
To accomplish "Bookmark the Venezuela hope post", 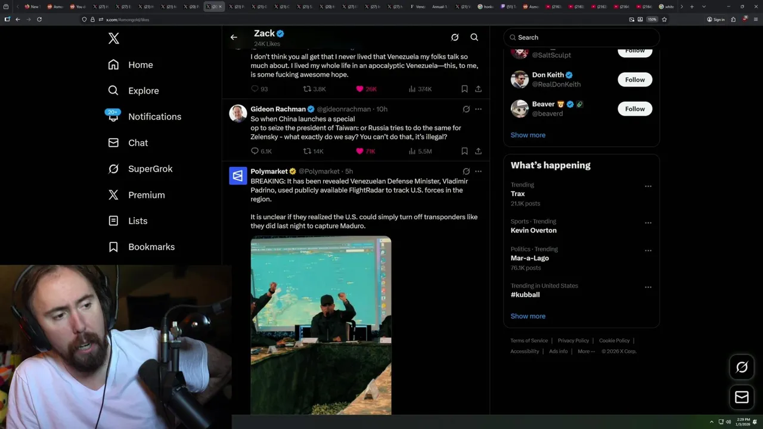I will (464, 89).
